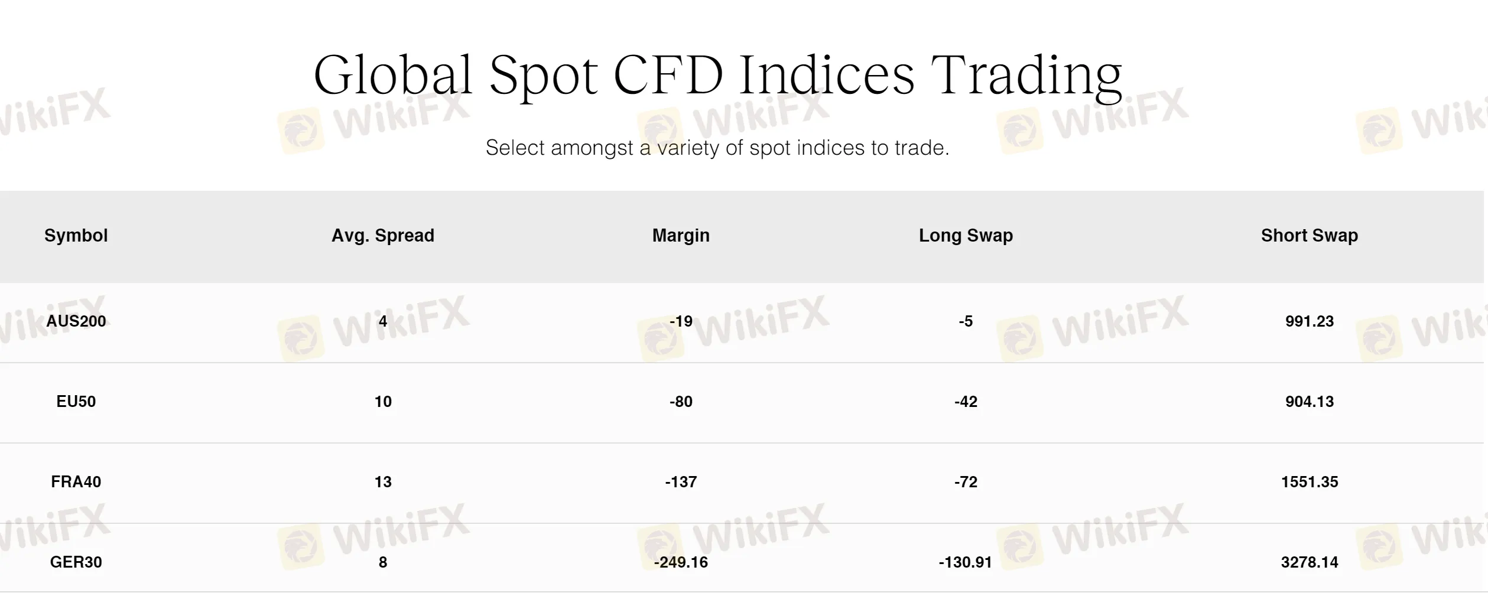Select the AUS200 symbol row
The width and height of the screenshot is (1488, 593).
pos(76,321)
